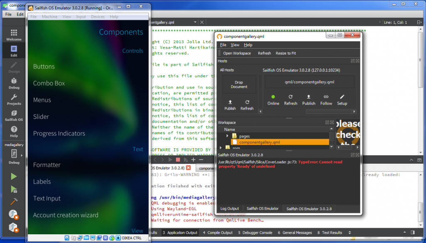The height and width of the screenshot is (243, 426).
Task: Click the minus icon in Application Output toolbar
Action: click(201, 160)
